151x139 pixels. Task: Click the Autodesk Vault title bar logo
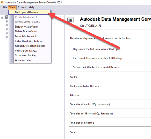click(2, 2)
